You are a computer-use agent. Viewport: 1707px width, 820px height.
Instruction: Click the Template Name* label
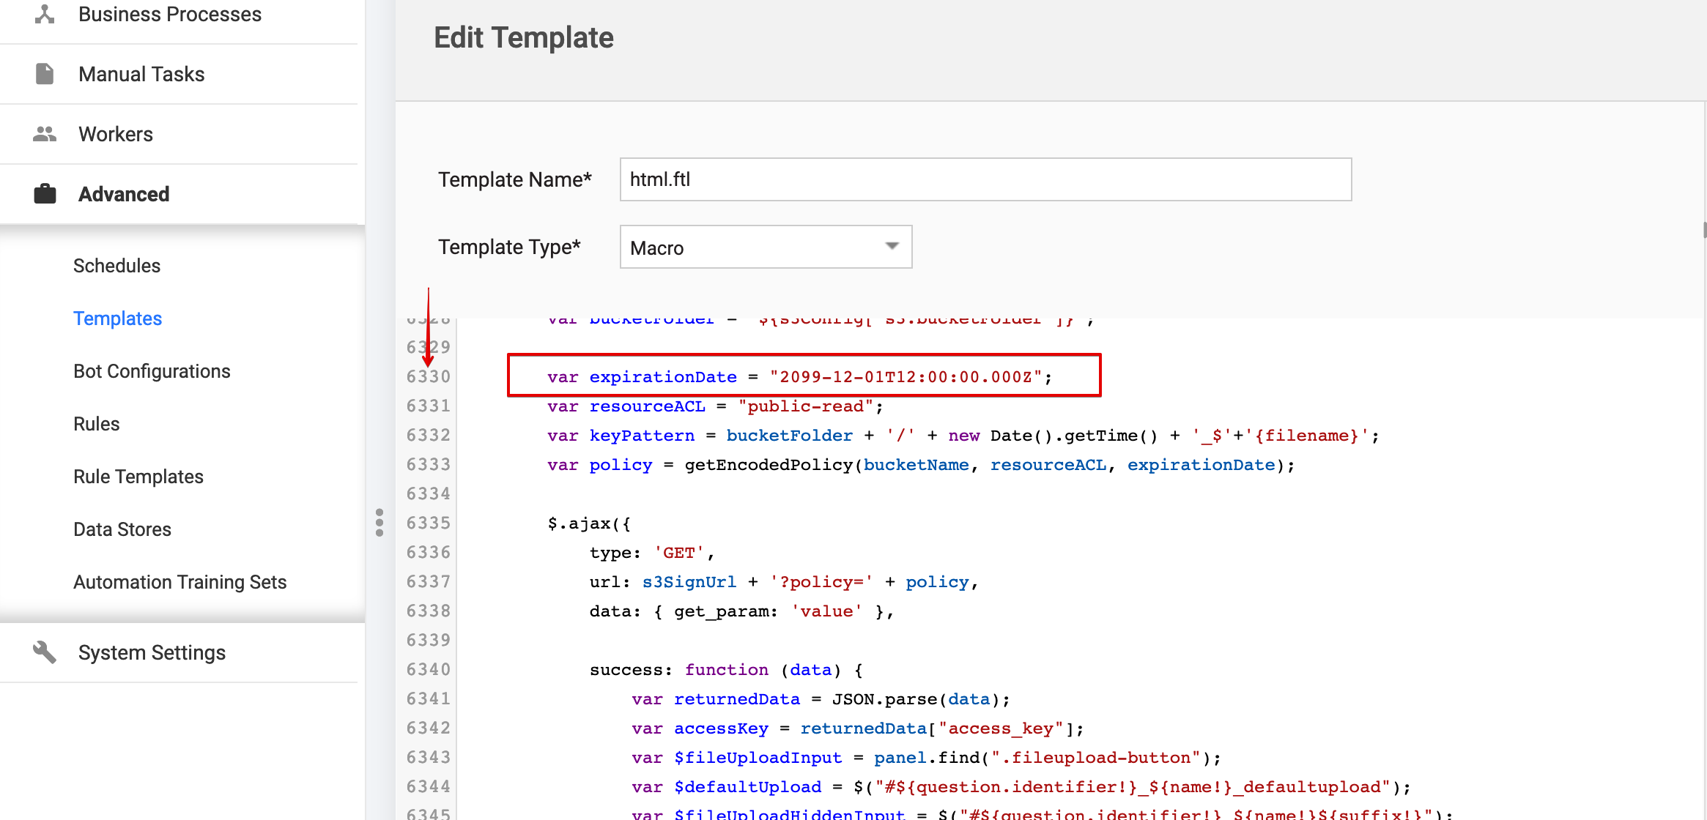(514, 179)
